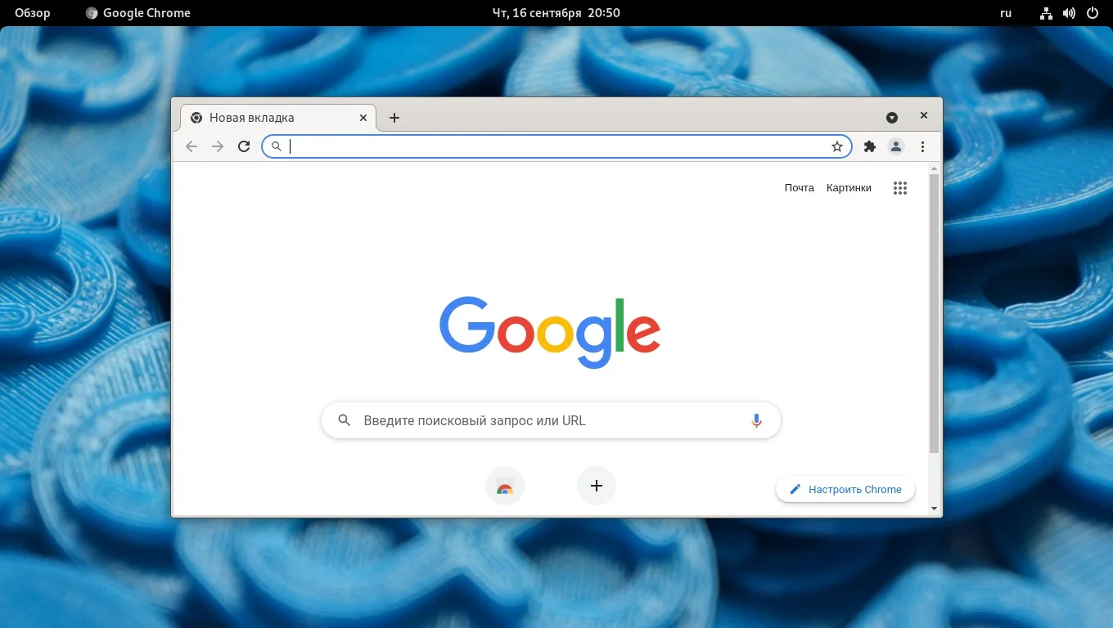Click the back navigation arrow
This screenshot has width=1113, height=628.
click(192, 146)
